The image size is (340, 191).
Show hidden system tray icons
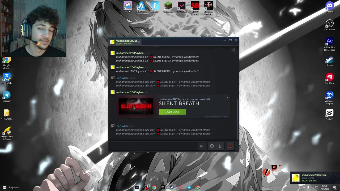(x=304, y=188)
